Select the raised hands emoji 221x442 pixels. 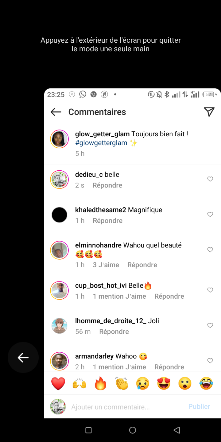click(79, 384)
